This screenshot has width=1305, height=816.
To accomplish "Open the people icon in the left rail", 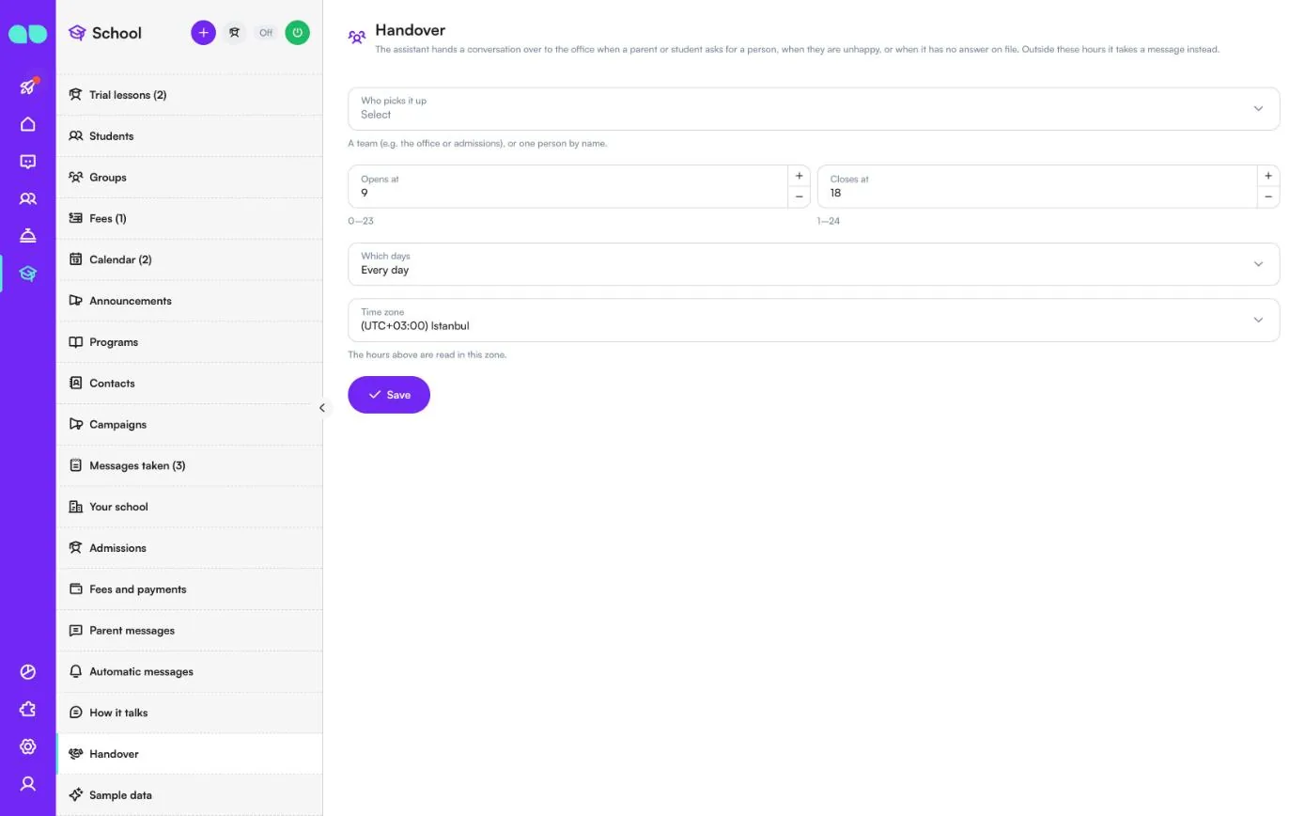I will tap(28, 198).
